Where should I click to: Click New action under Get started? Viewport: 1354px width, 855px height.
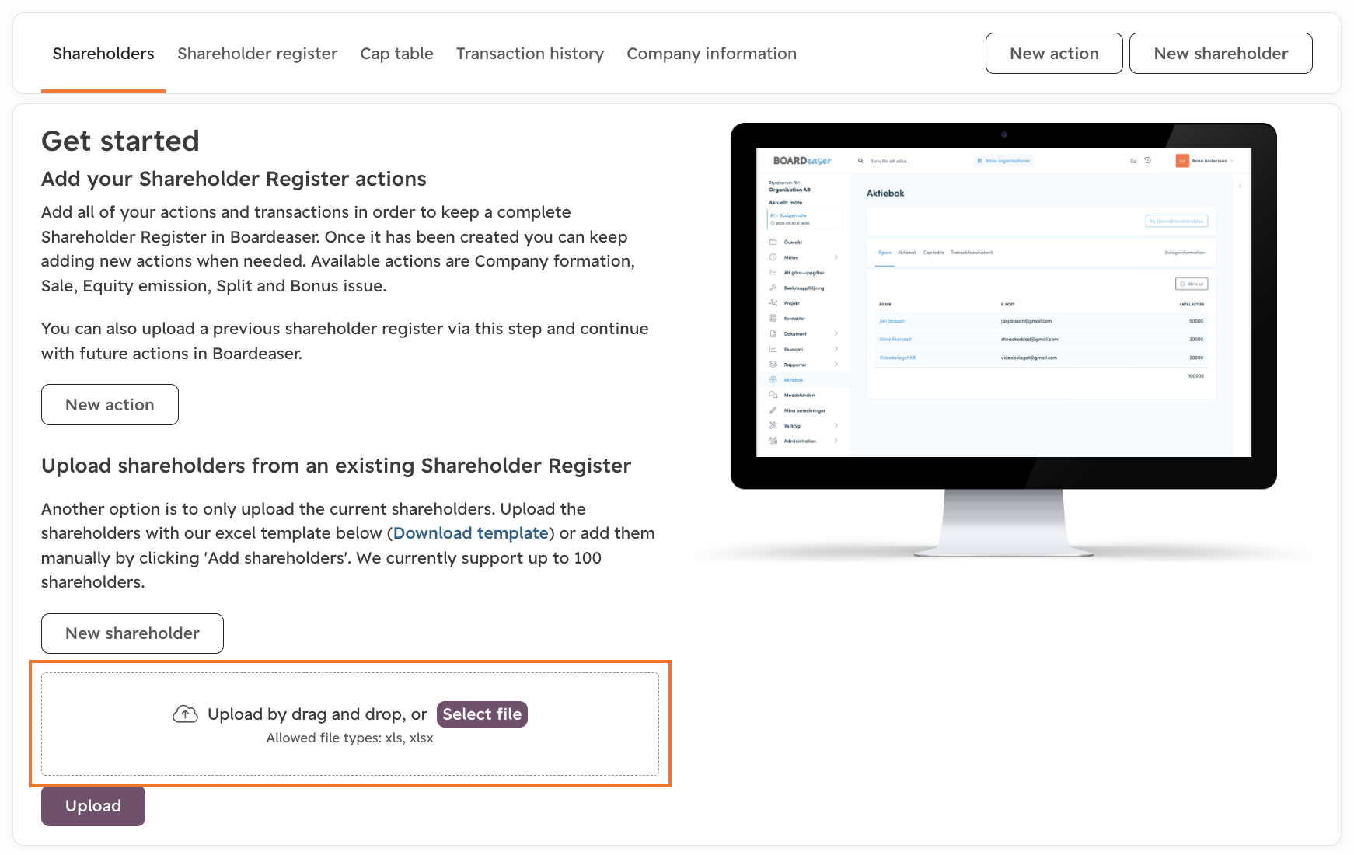point(110,404)
